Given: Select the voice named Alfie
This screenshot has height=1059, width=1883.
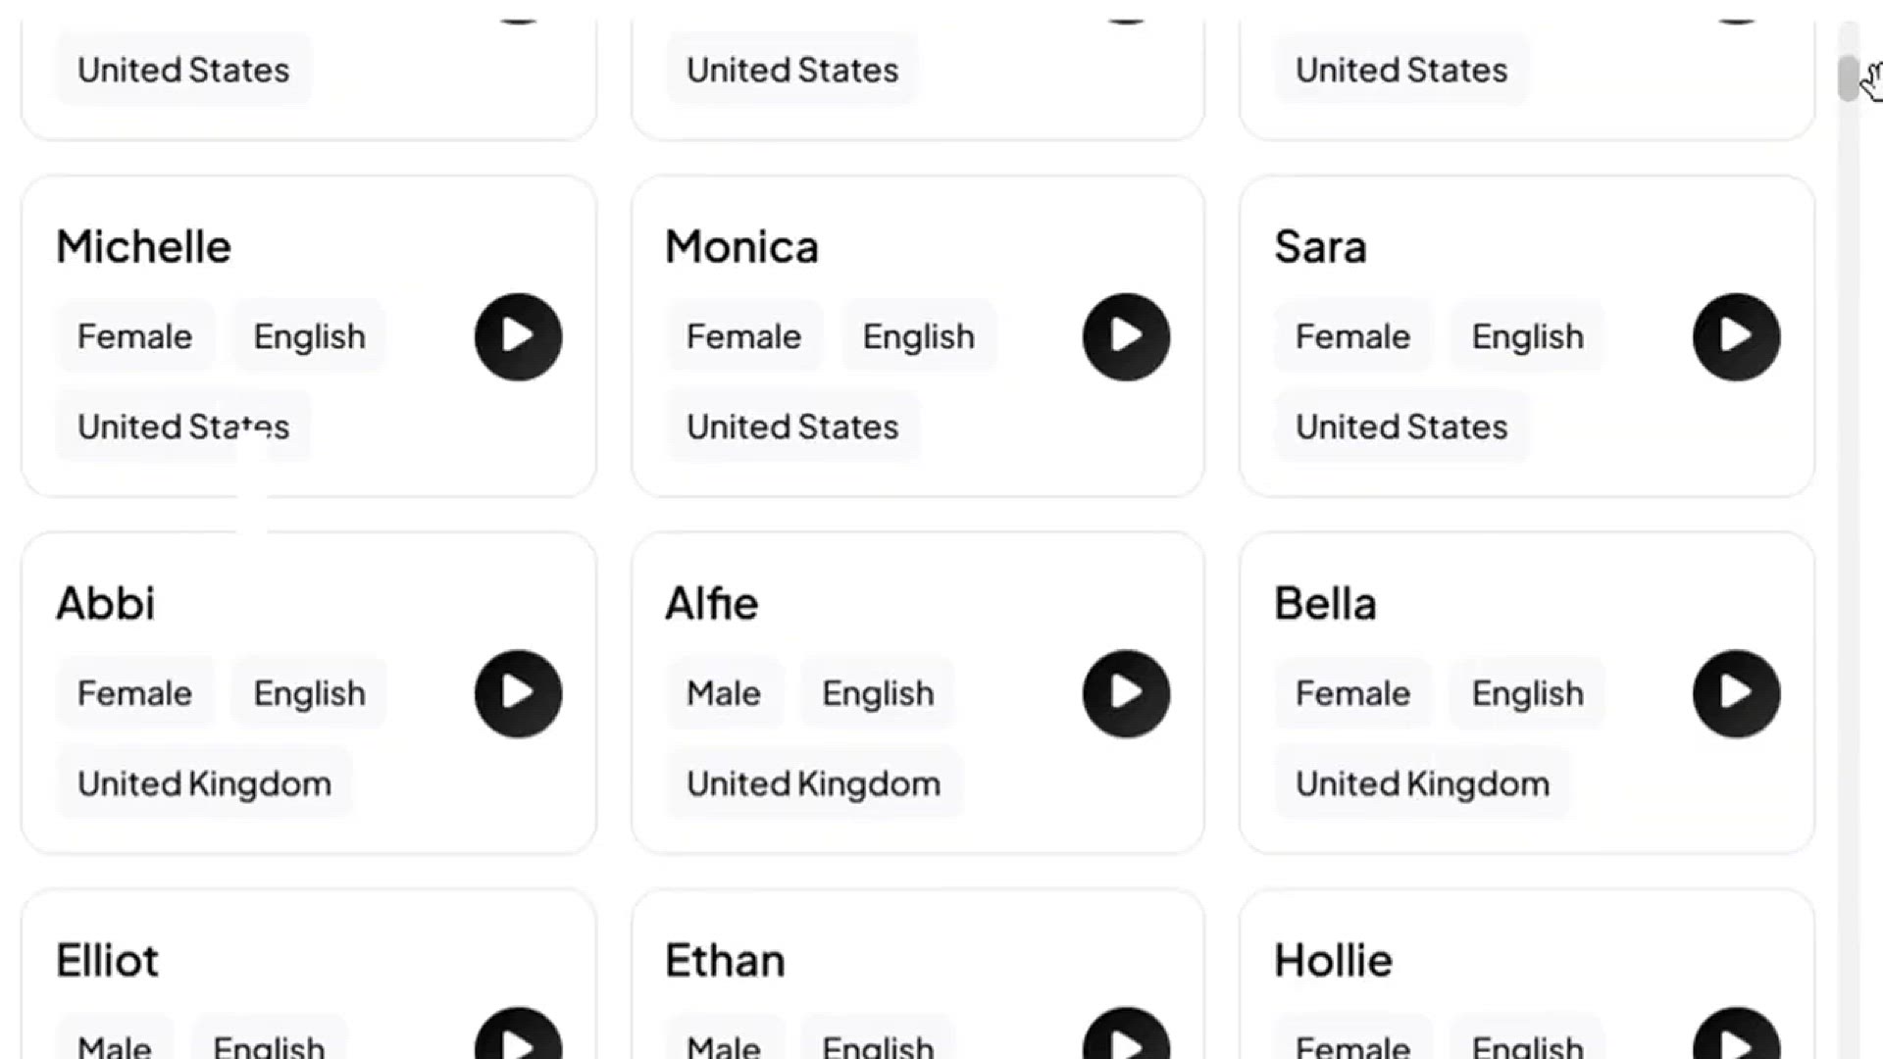Looking at the screenshot, I should tap(712, 603).
